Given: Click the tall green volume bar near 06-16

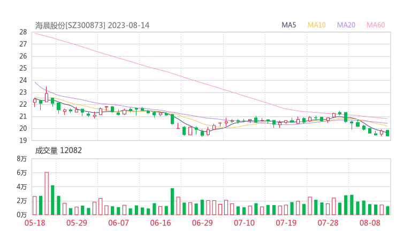Looking at the screenshot, I should pyautogui.click(x=172, y=202).
